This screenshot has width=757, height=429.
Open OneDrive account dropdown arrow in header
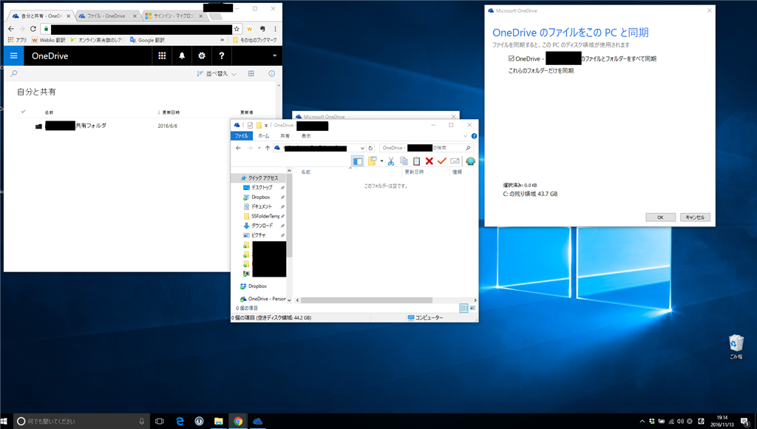pyautogui.click(x=275, y=56)
